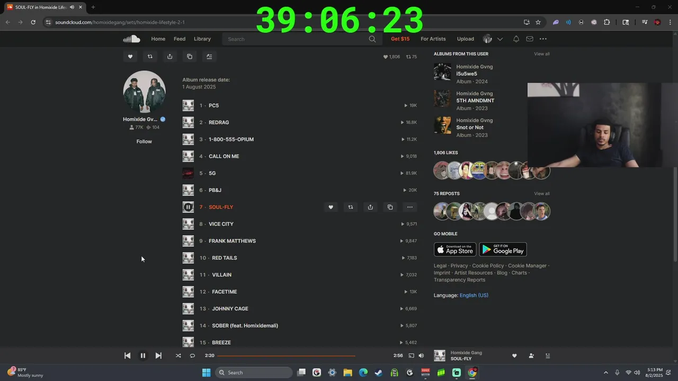This screenshot has height=381, width=678.
Task: Toggle repeat in the player
Action: 192,356
